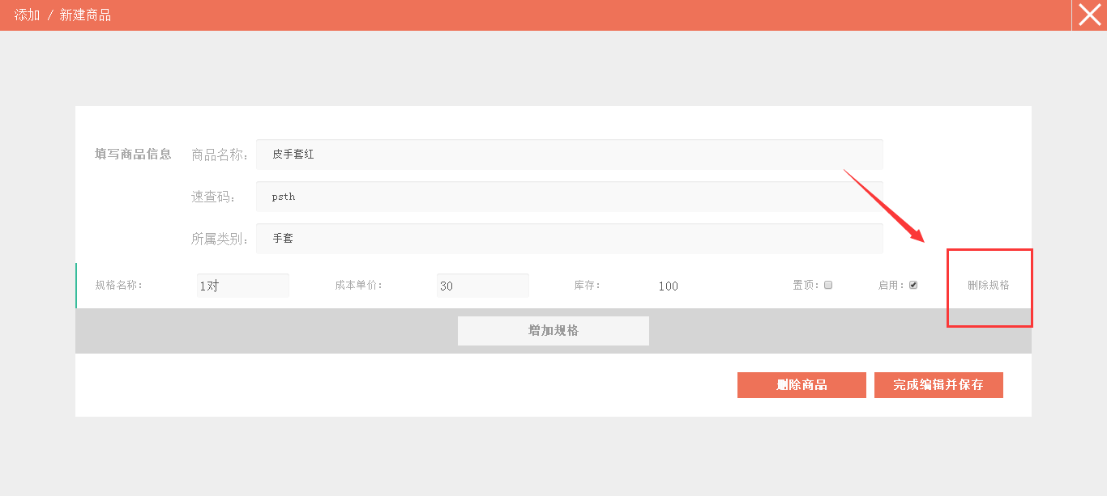Save using 完成编辑并保存 button
1107x496 pixels.
click(x=938, y=385)
